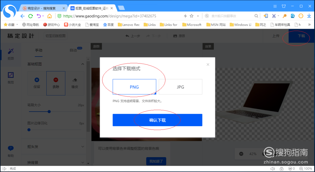Open the scissors screenshot tool

point(274,16)
